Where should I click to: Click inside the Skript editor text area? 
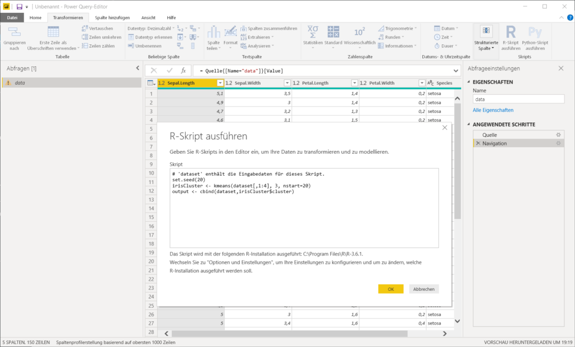click(x=304, y=208)
